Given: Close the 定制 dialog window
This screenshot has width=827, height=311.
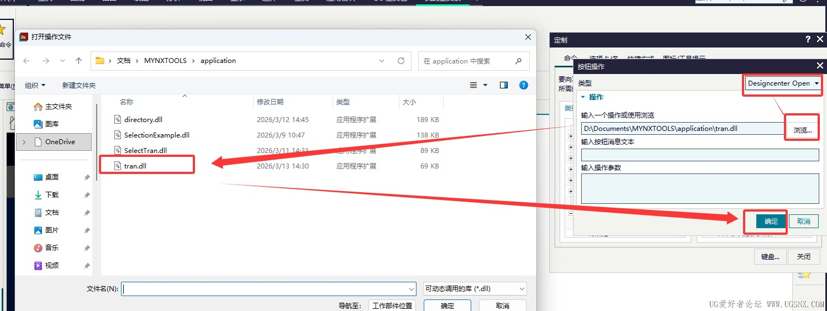Looking at the screenshot, I should 820,40.
